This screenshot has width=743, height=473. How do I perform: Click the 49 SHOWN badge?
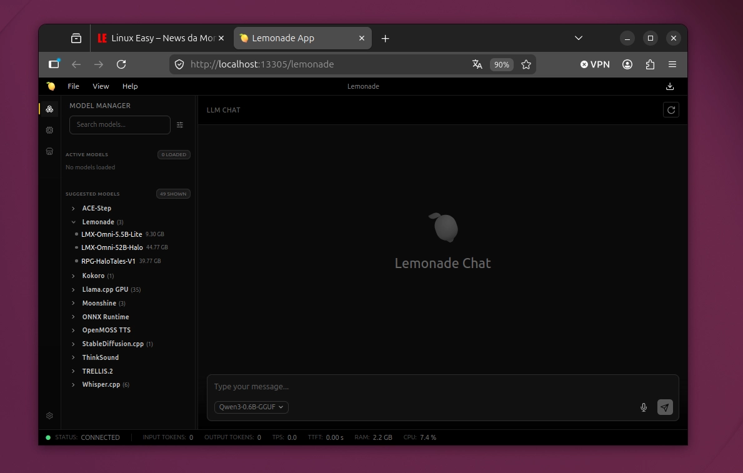(x=173, y=194)
